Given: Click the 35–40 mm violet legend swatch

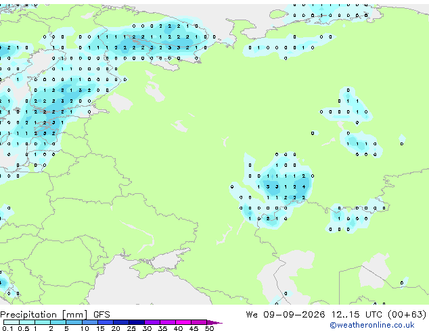Looking at the screenshot, I should click(x=168, y=322).
